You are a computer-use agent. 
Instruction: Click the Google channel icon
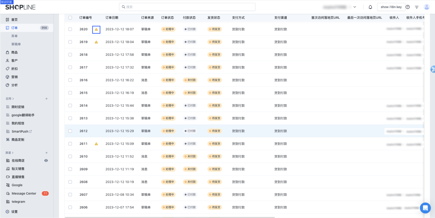pyautogui.click(x=8, y=185)
